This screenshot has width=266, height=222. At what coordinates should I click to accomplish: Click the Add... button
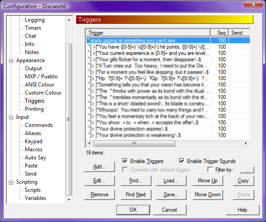tap(100, 167)
